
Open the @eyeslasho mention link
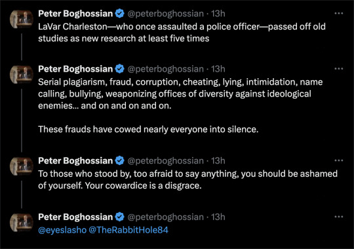click(62, 230)
